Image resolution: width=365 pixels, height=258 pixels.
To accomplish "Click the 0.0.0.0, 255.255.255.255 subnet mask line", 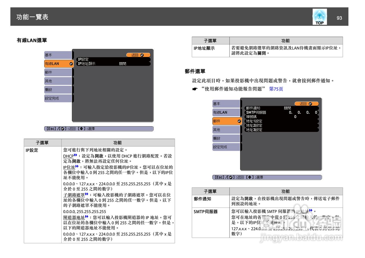I will (84, 212).
